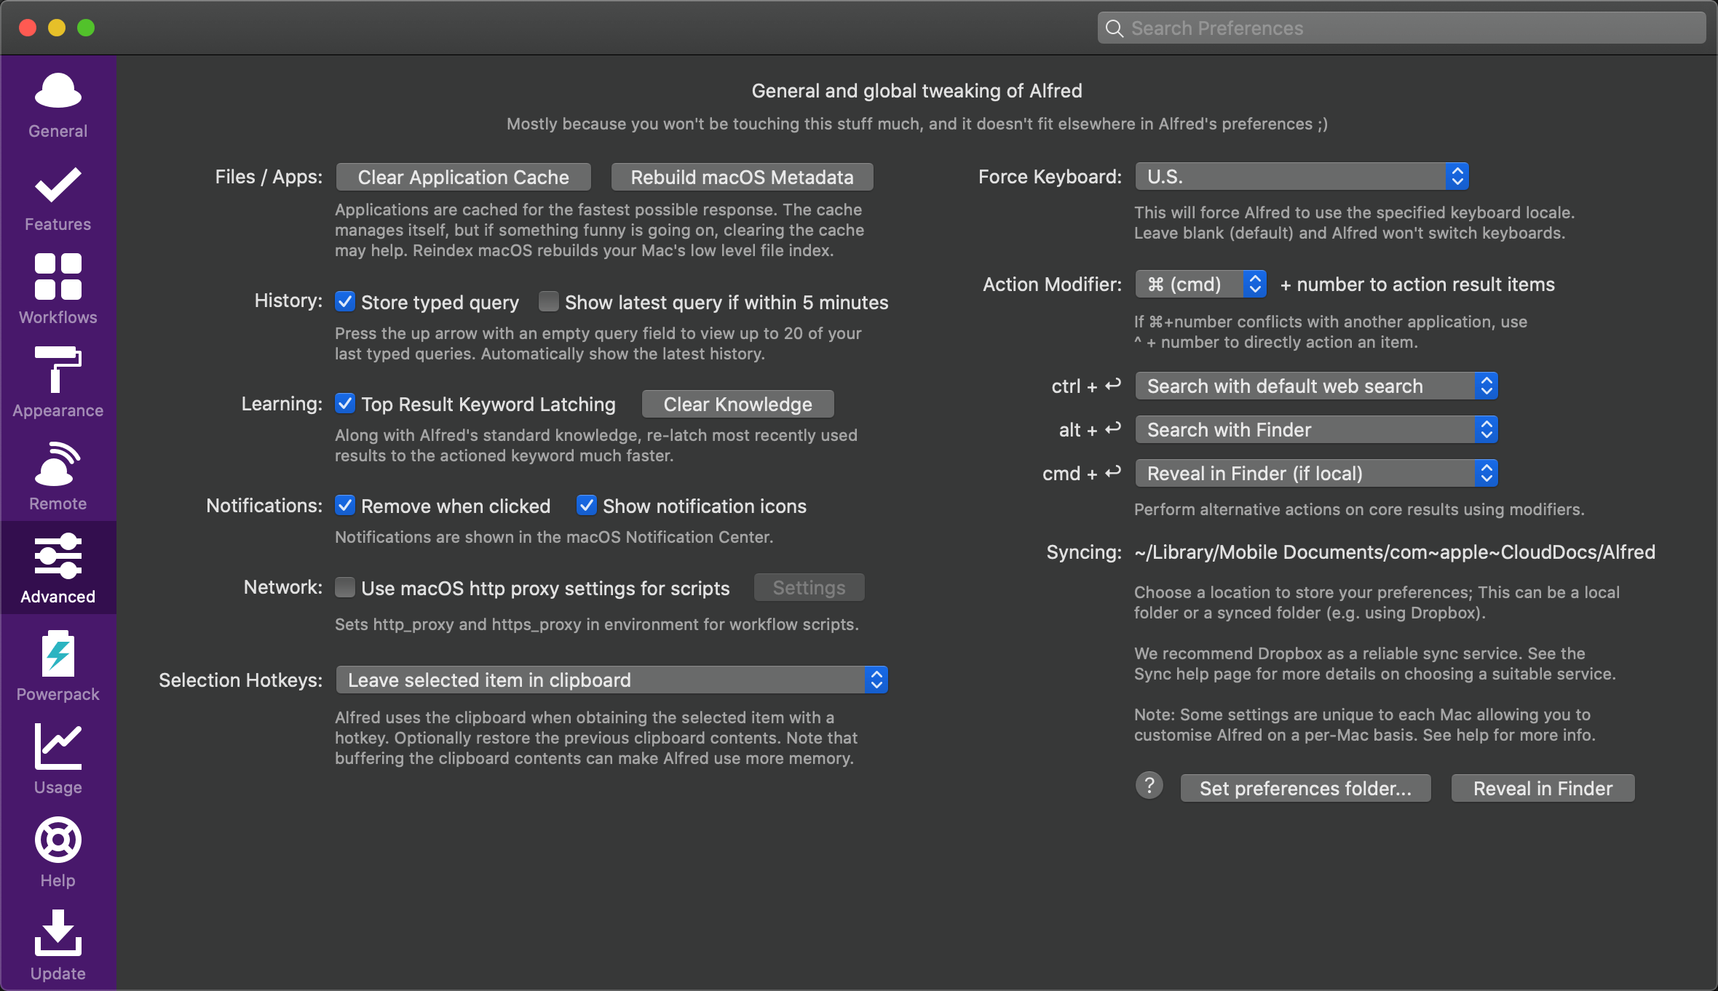Viewport: 1718px width, 991px height.
Task: Enable macOS http proxy settings for scripts
Action: point(345,587)
